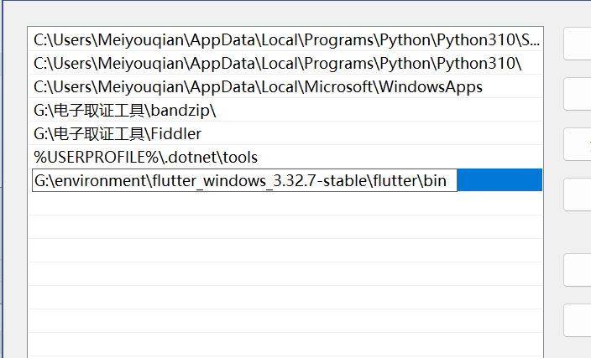Viewport: 591px width, 358px height.
Task: Select the Microsoft\WindowsApps path entry
Action: click(x=259, y=86)
